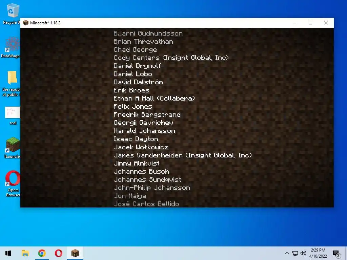This screenshot has height=260, width=347.
Task: Open File Explorer from the taskbar
Action: (25, 253)
